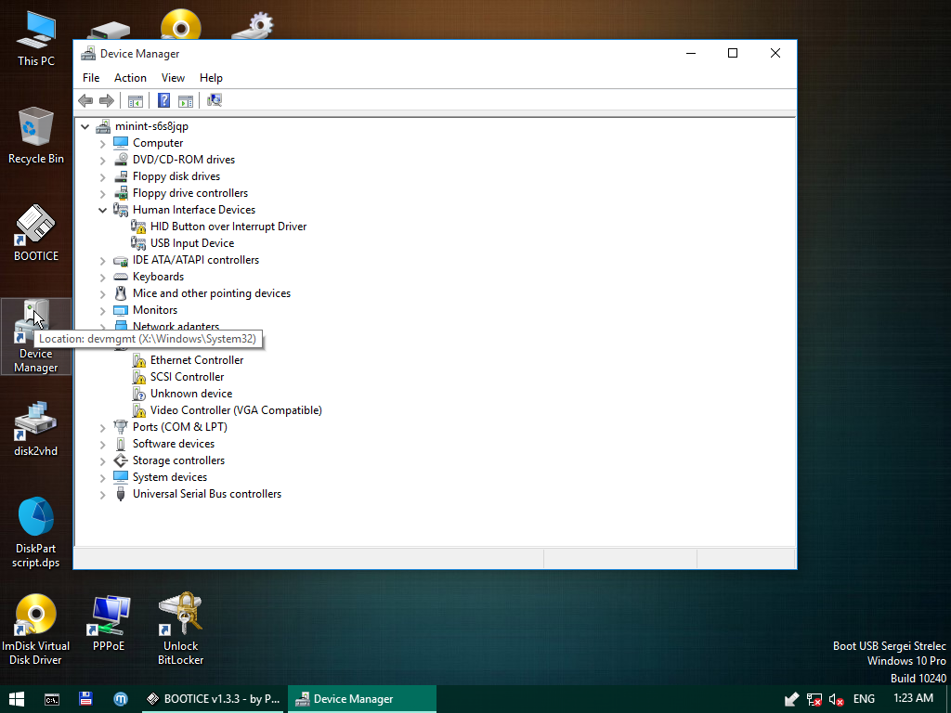Collapse the Human Interface Devices category
Viewport: 951px width, 713px height.
pos(102,210)
